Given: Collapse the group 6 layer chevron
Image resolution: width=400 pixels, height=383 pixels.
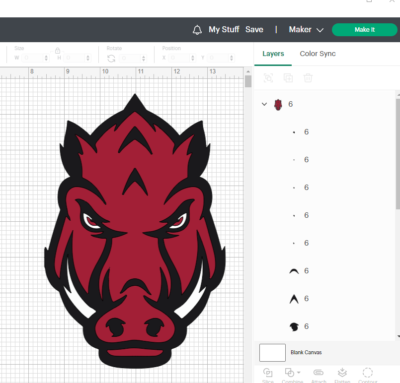Looking at the screenshot, I should tap(264, 104).
